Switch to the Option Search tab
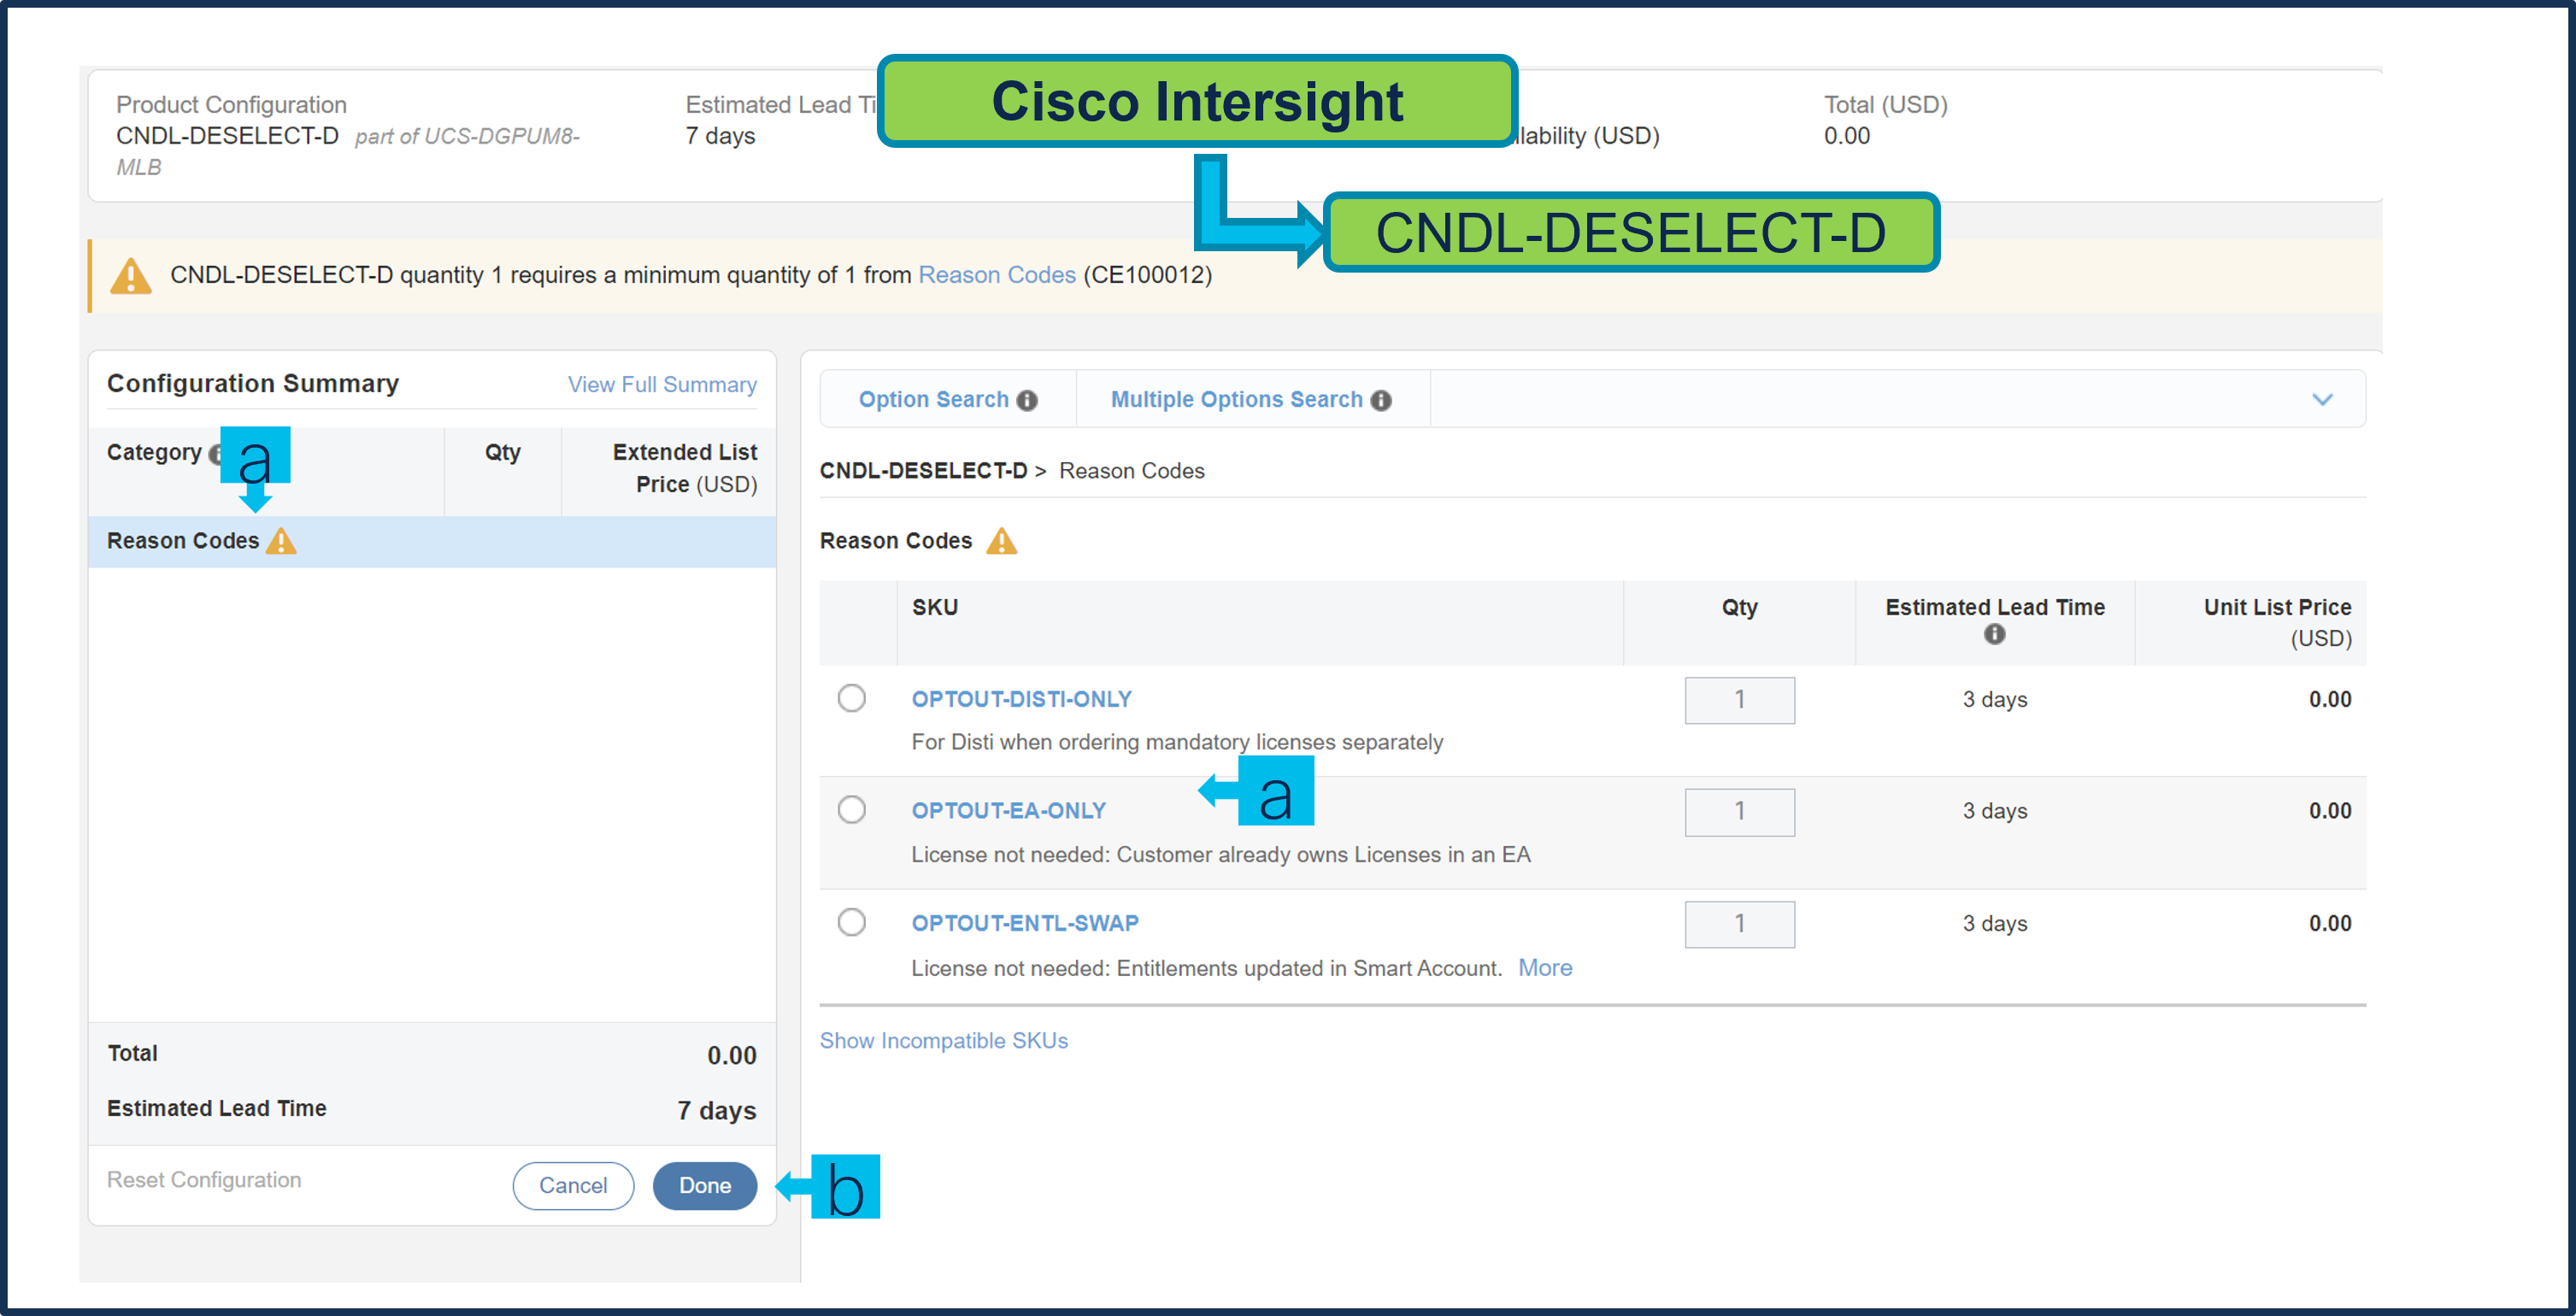Viewport: 2576px width, 1316px height. pos(933,400)
